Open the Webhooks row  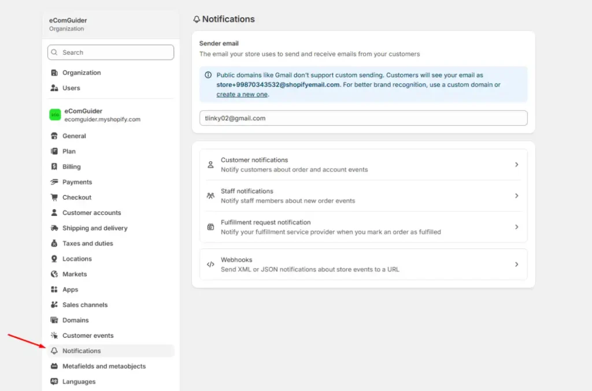[x=363, y=265]
